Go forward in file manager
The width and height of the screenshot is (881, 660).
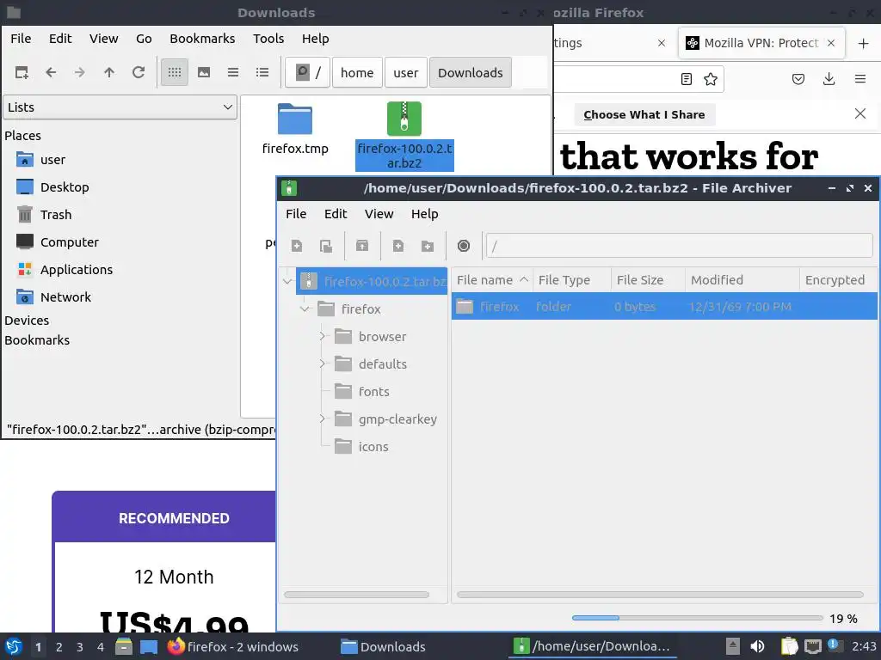pos(80,72)
